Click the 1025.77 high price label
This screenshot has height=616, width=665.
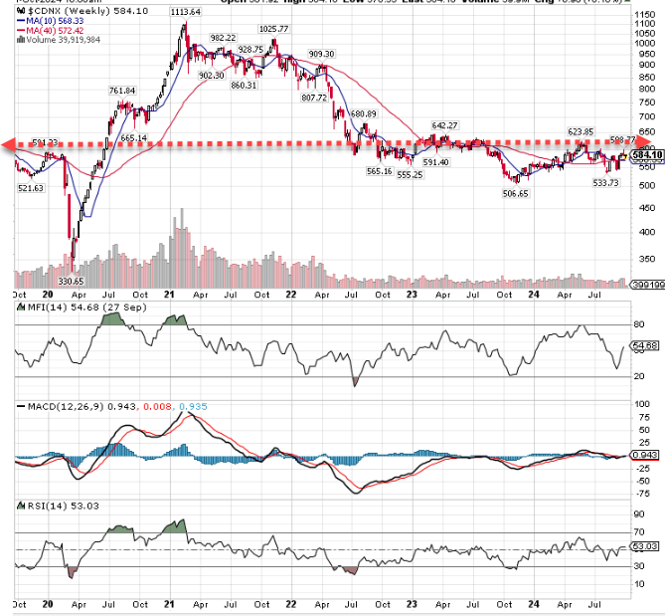point(273,29)
